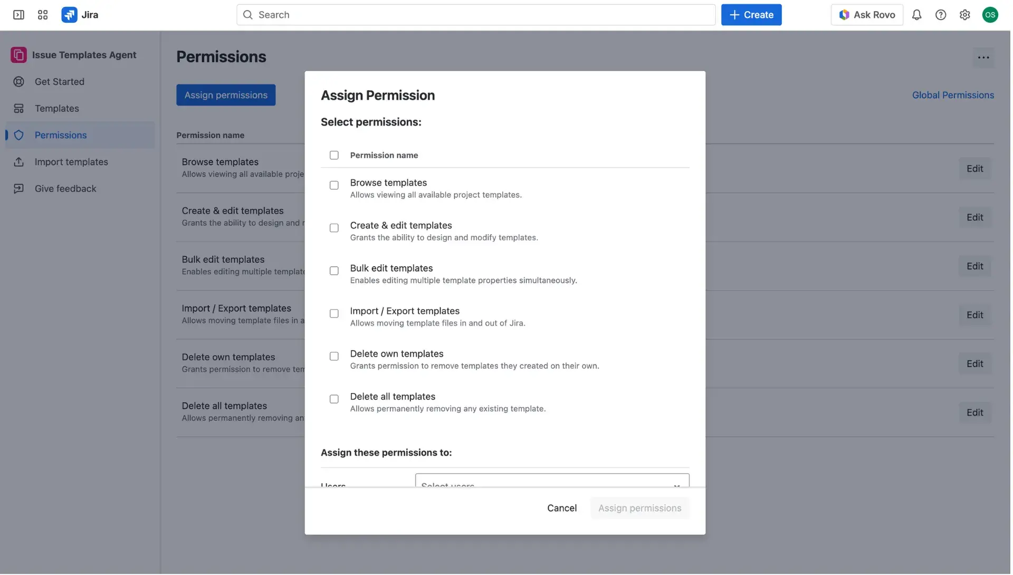The width and height of the screenshot is (1013, 575).
Task: Click the Import templates upload icon
Action: 19,161
